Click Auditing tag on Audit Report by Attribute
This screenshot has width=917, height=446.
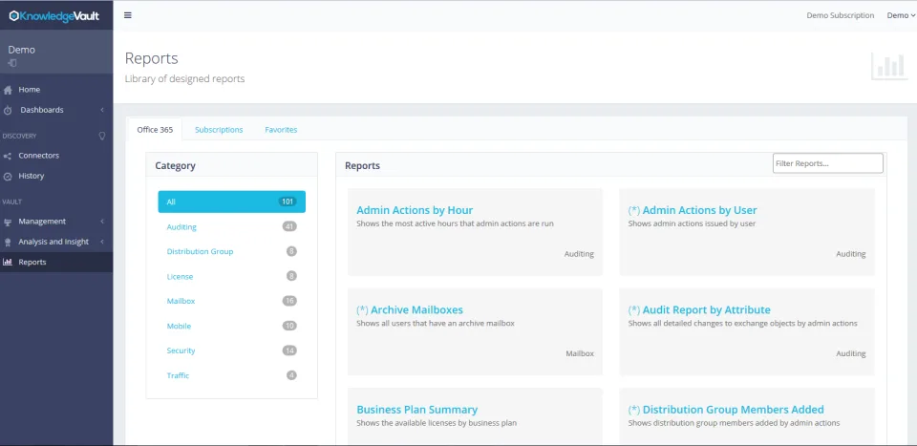(x=851, y=353)
